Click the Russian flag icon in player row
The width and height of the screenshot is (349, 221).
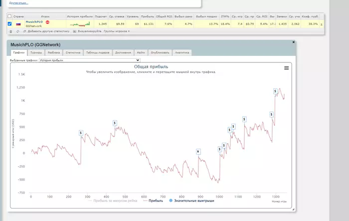pyautogui.click(x=18, y=24)
